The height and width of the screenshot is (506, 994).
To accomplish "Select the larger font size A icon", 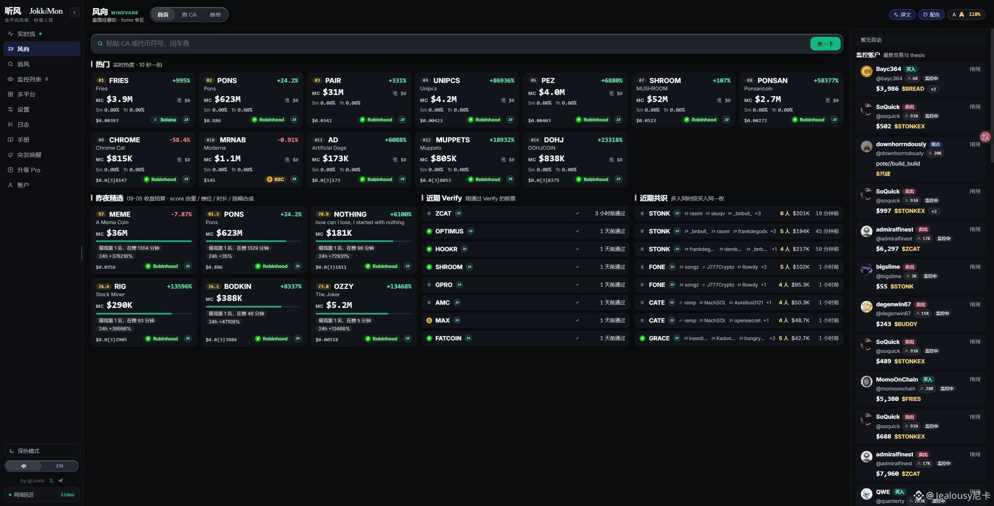I will coord(961,14).
